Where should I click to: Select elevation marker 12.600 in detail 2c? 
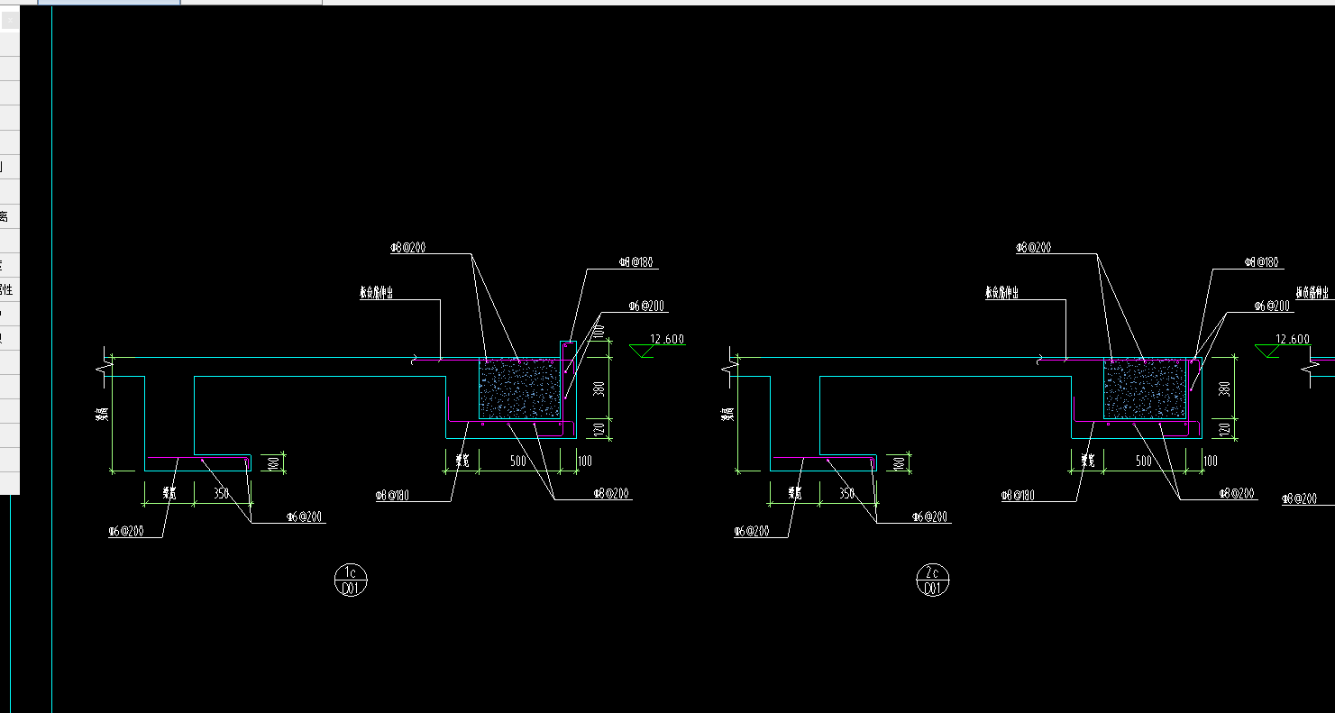click(1284, 345)
